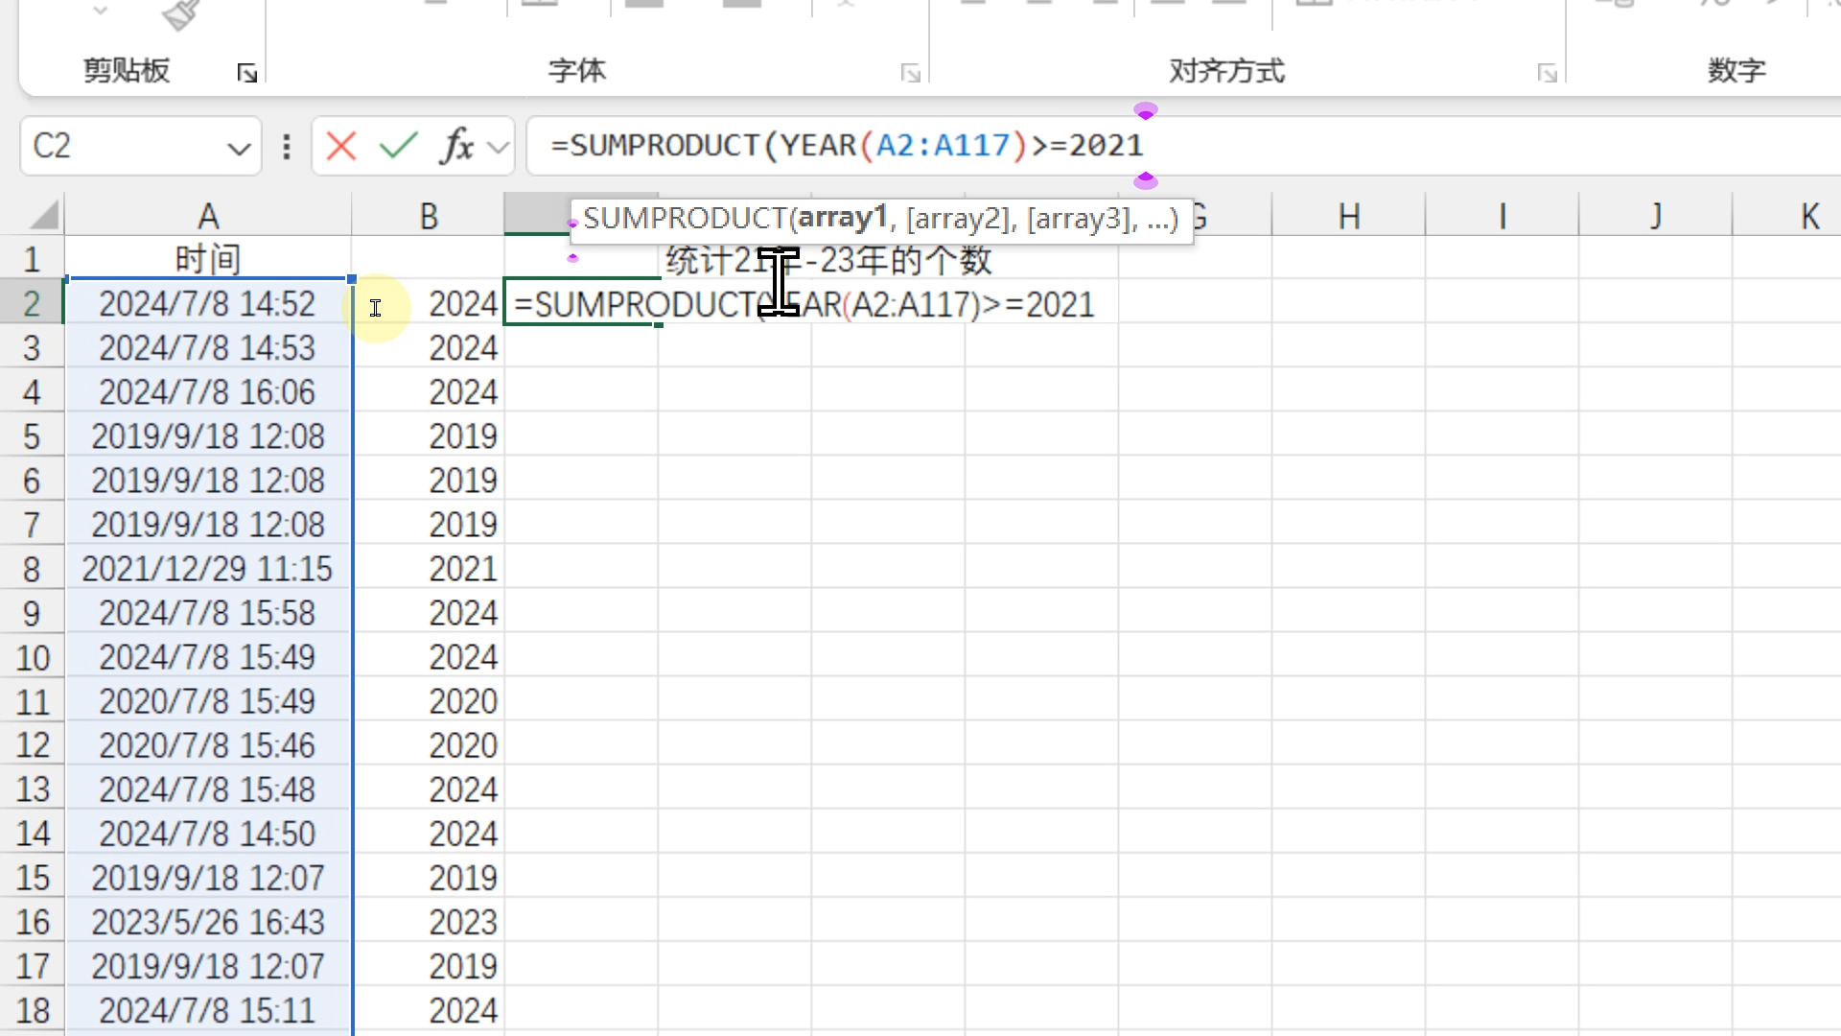This screenshot has width=1841, height=1036.
Task: Click the name box resize dots handle
Action: (x=286, y=147)
